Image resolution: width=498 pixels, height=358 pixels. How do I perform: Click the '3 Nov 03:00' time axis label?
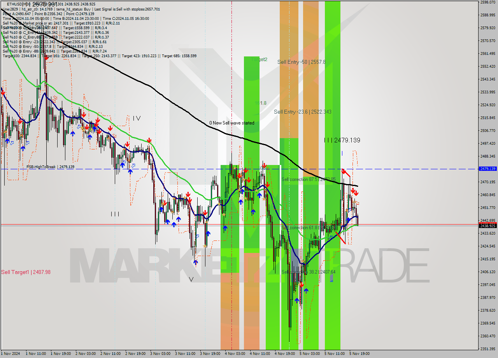coord(160,354)
